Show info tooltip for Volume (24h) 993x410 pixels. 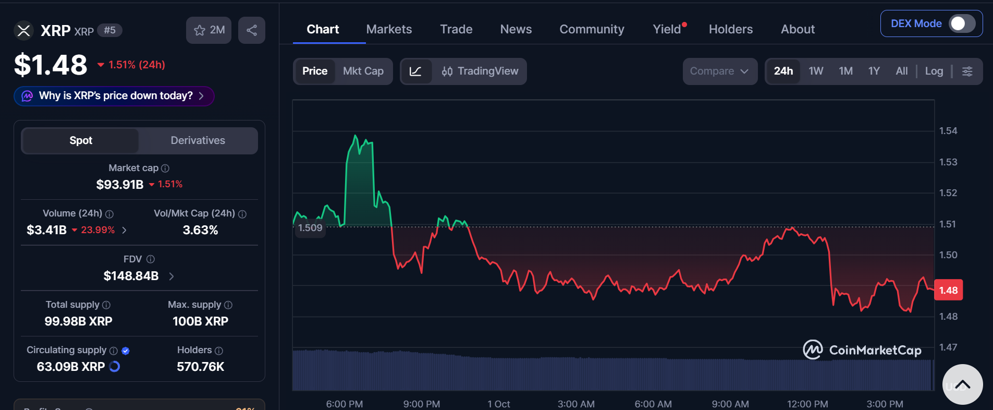[109, 214]
